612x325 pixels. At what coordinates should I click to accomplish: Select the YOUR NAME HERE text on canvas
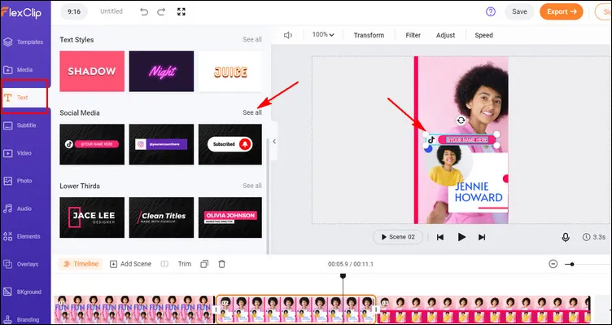coord(467,140)
